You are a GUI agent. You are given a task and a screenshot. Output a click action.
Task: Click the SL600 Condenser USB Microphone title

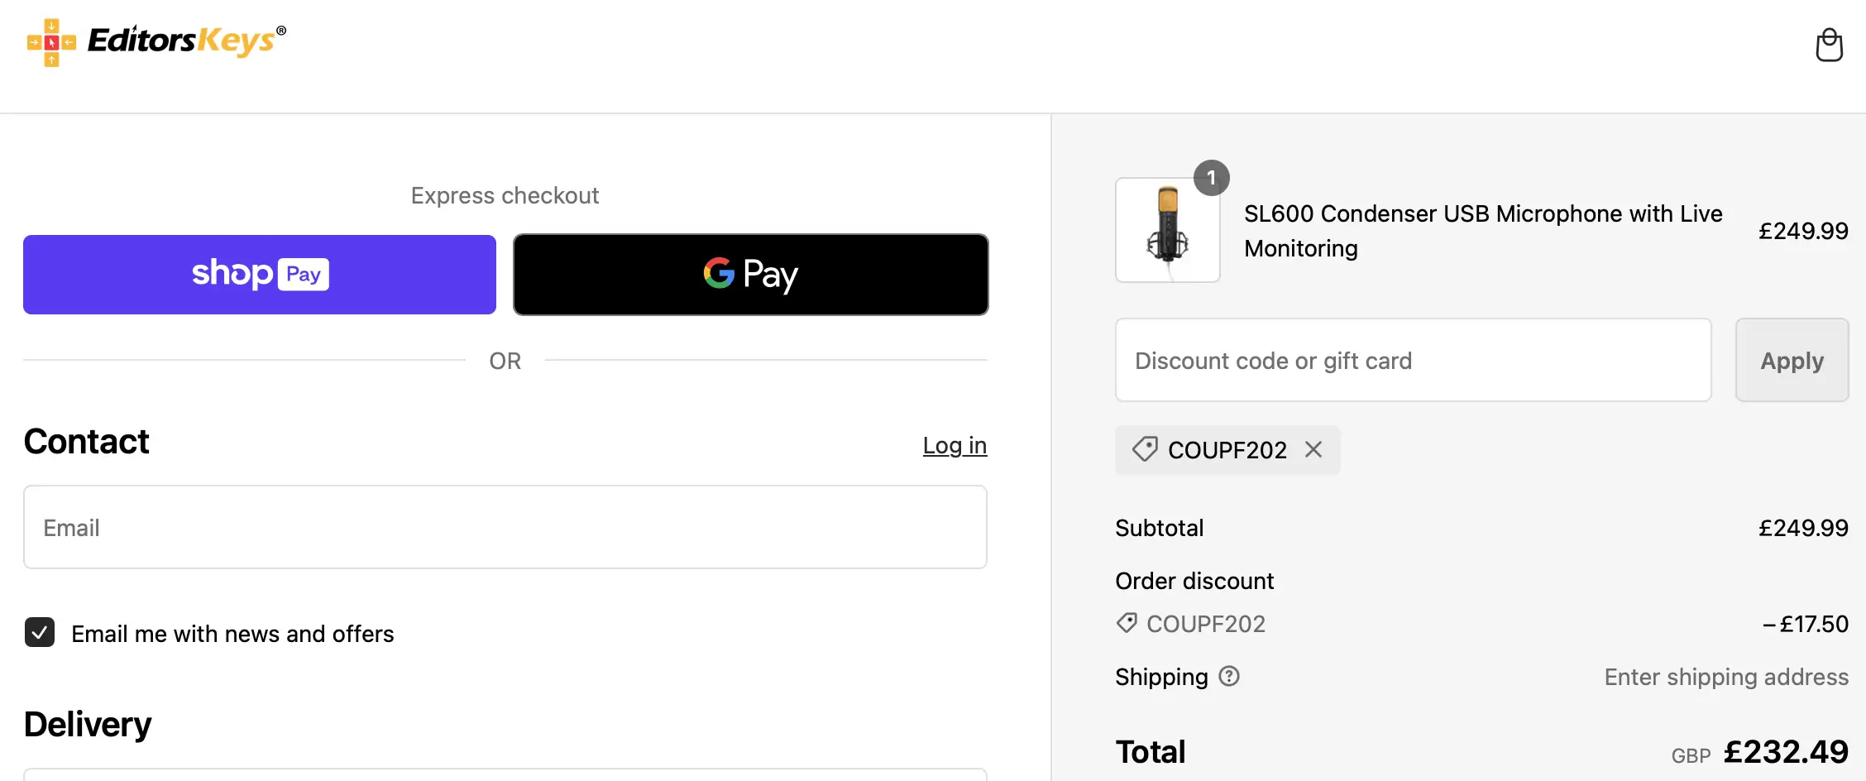click(1482, 231)
